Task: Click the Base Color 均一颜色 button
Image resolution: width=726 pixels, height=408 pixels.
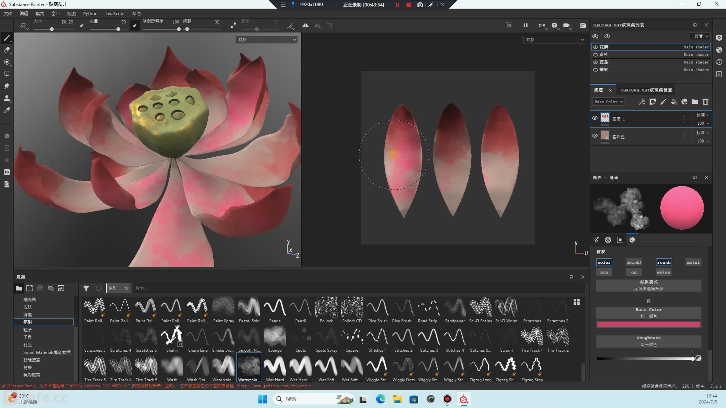Action: [649, 313]
